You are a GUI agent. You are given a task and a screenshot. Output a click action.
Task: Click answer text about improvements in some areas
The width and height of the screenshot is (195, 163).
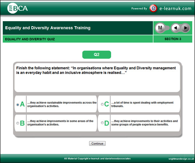60,123
